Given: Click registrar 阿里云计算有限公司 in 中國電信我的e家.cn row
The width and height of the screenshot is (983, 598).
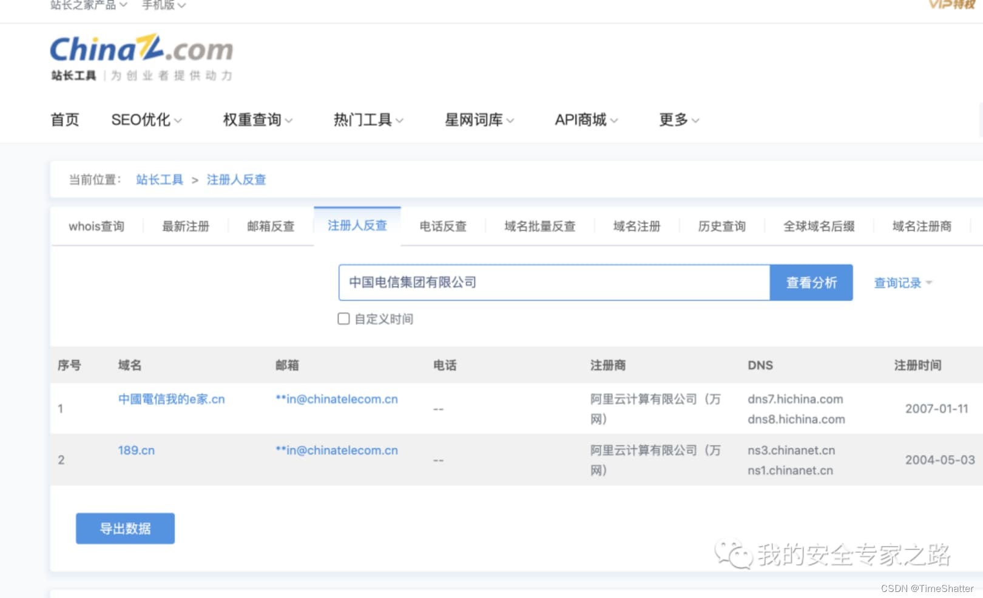Looking at the screenshot, I should point(655,409).
